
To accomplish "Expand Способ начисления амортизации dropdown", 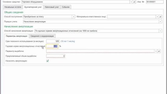I will point(160,31).
